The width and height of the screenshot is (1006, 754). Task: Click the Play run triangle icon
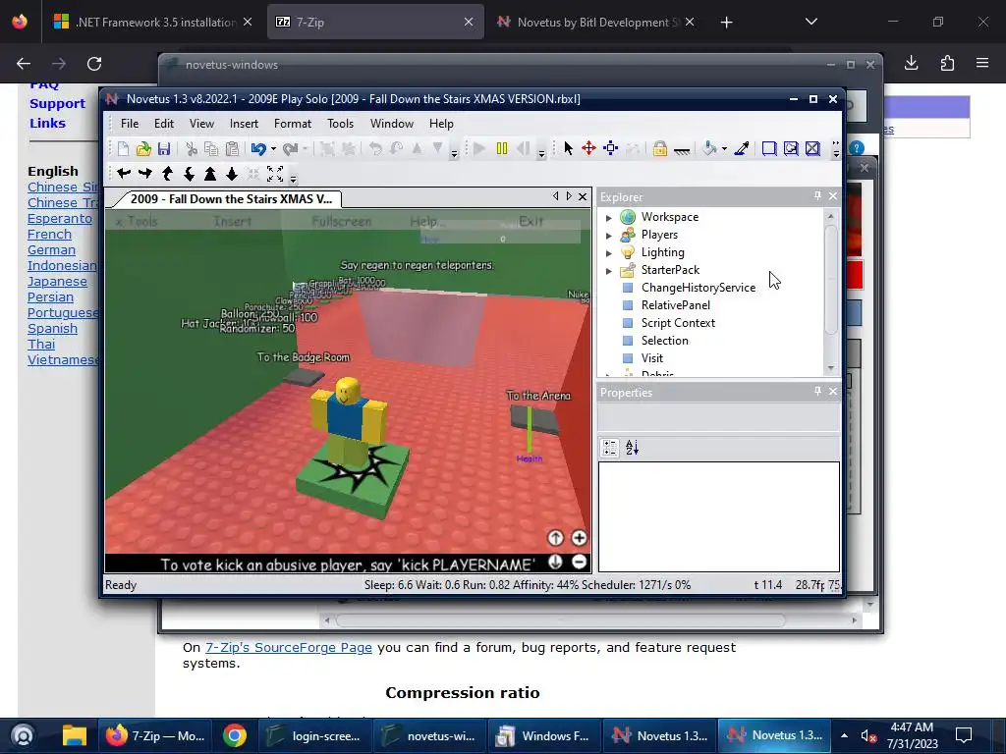click(479, 149)
